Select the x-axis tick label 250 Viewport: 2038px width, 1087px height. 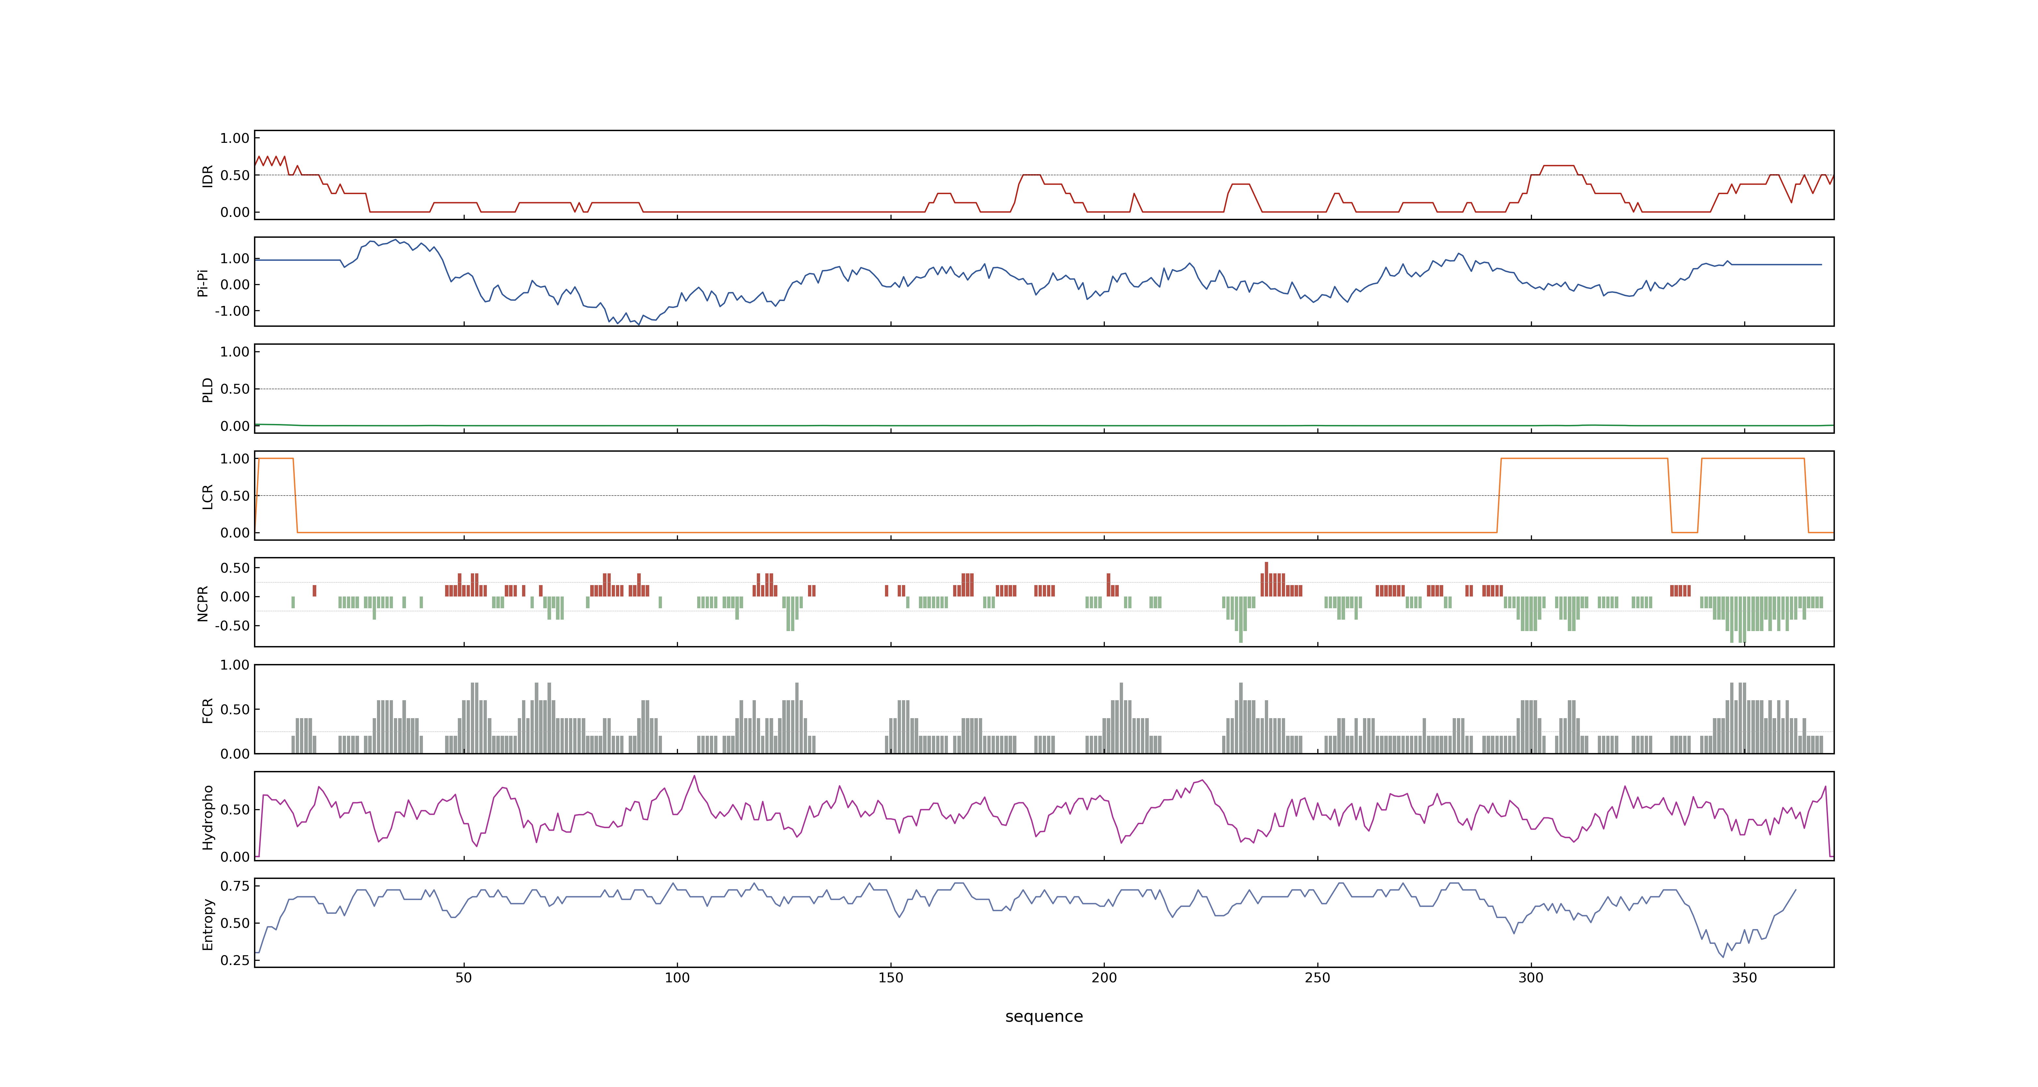click(x=1317, y=978)
